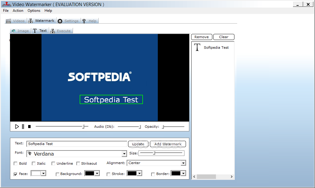The height and width of the screenshot is (188, 315).
Task: Click the Settings tab gear icon
Action: 60,21
